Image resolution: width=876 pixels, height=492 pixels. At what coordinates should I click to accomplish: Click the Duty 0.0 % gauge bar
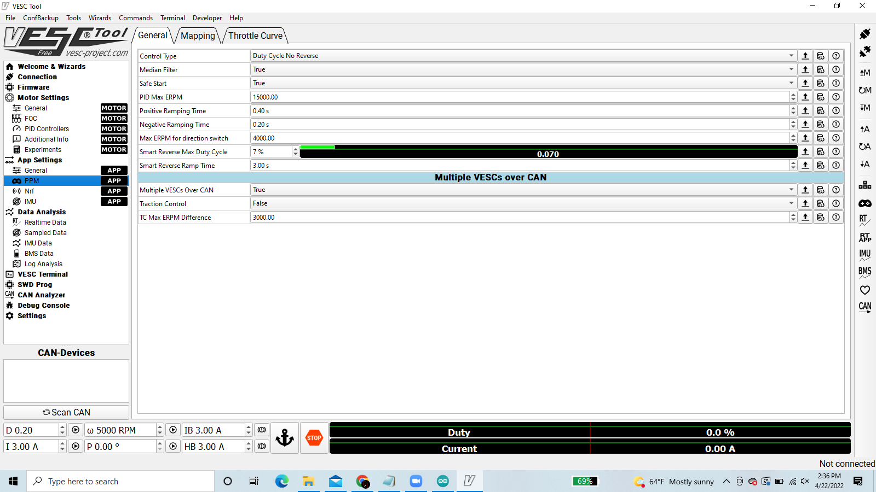pyautogui.click(x=590, y=430)
